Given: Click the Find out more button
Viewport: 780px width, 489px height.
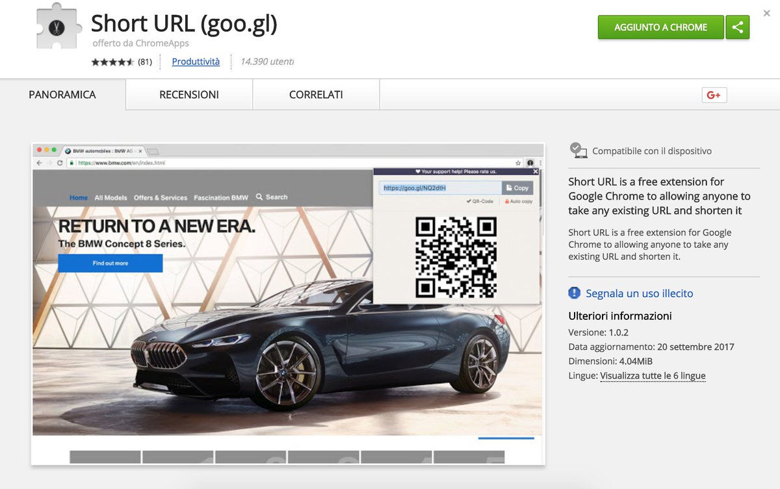Looking at the screenshot, I should [x=110, y=263].
